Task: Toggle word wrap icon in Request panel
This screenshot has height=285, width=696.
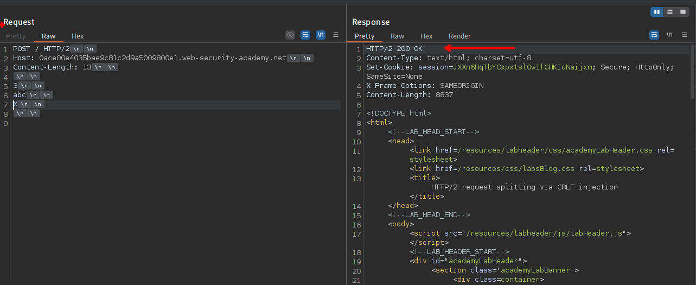Action: point(305,35)
